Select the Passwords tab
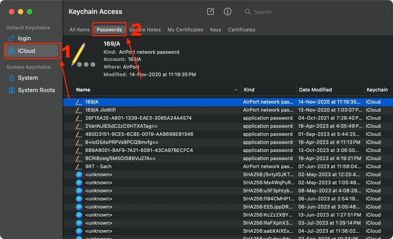The image size is (393, 239). point(110,29)
